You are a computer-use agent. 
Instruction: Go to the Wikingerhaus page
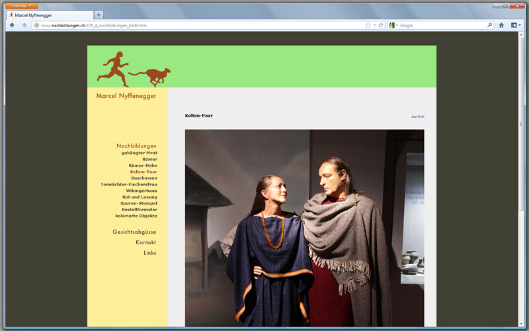pos(142,191)
